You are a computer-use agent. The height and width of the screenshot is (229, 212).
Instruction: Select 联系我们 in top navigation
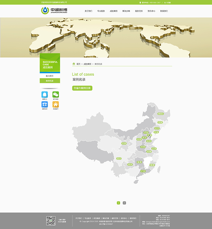coord(164,11)
